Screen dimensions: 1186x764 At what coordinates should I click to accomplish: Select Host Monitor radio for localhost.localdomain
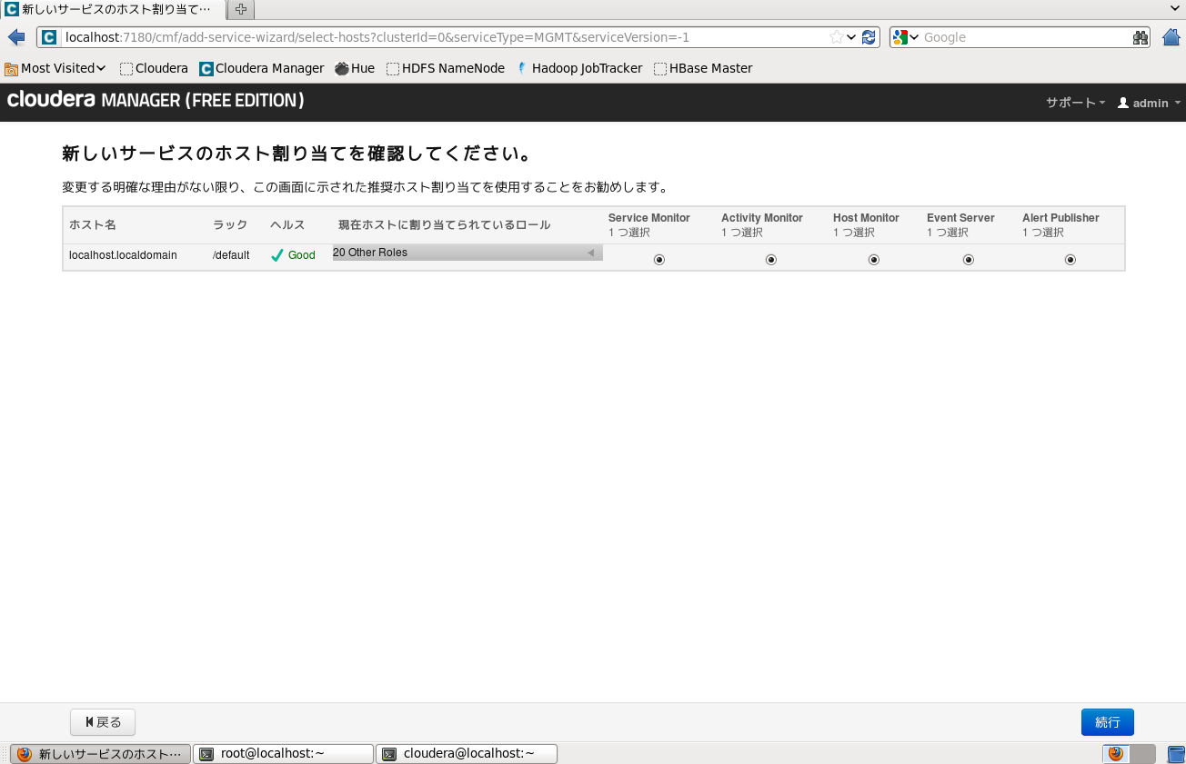(x=874, y=260)
